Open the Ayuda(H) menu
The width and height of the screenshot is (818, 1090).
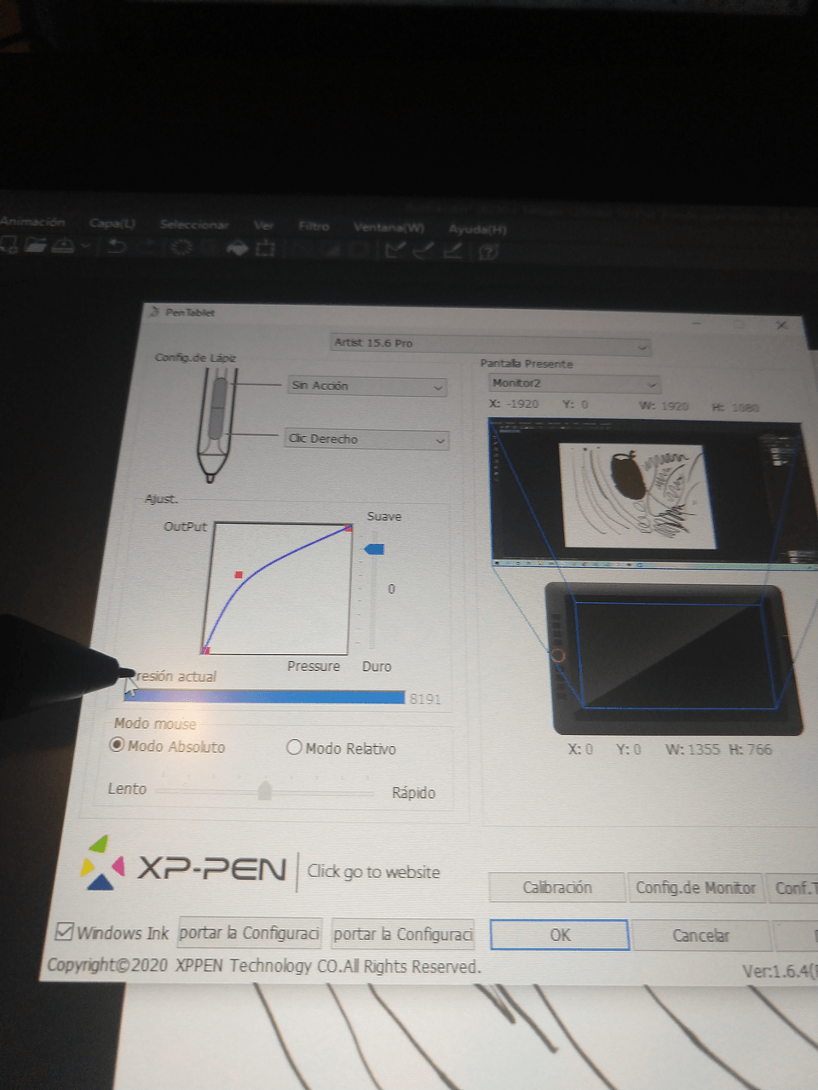pyautogui.click(x=477, y=229)
